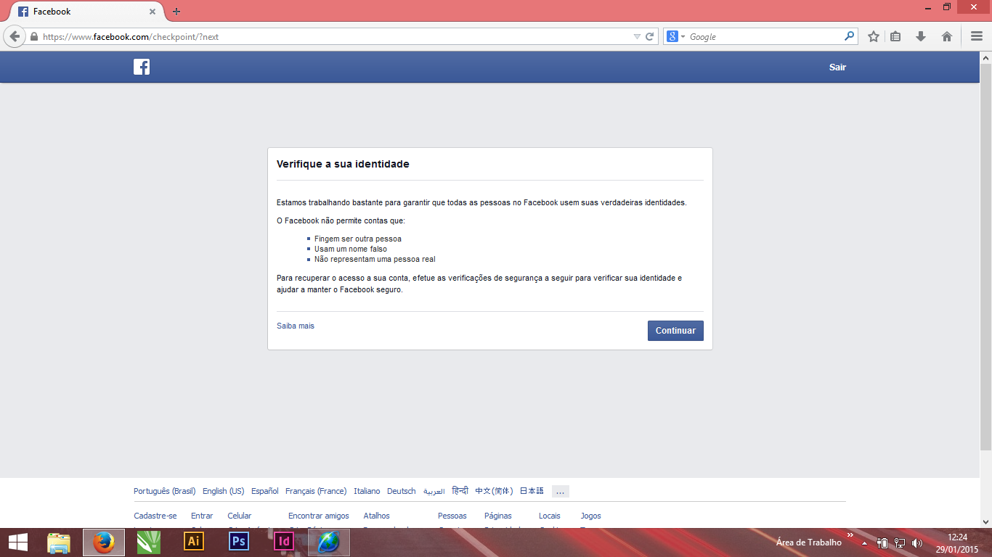The height and width of the screenshot is (557, 992).
Task: Open the volume icon in the system tray
Action: [917, 542]
